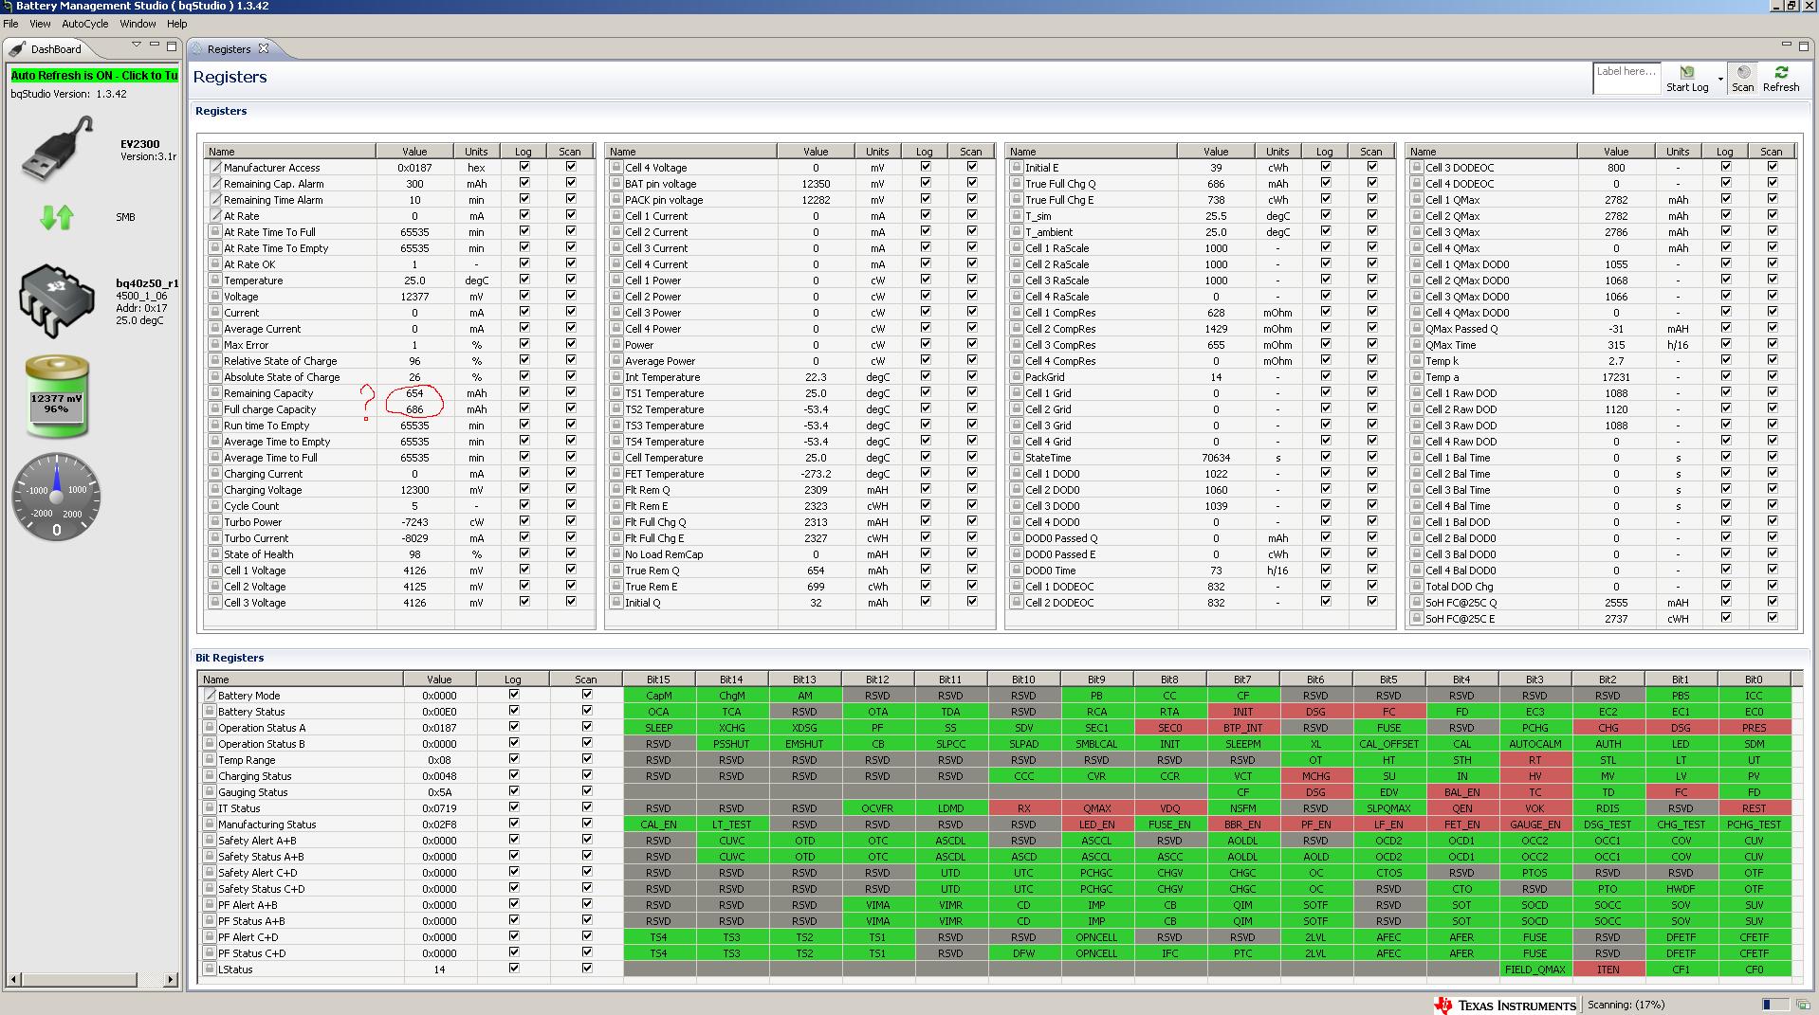Click the lock icon beside LStatus
This screenshot has height=1015, width=1819.
pyautogui.click(x=210, y=969)
